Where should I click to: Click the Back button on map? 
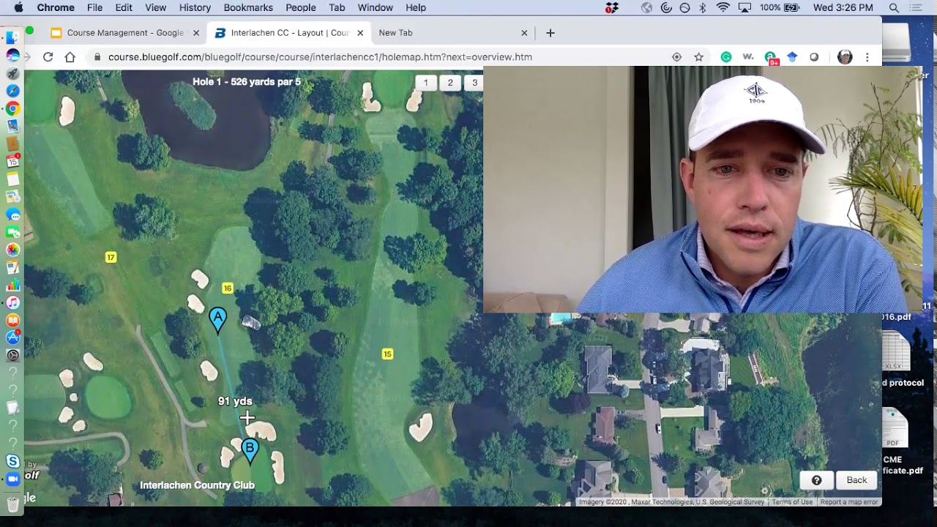(x=856, y=480)
